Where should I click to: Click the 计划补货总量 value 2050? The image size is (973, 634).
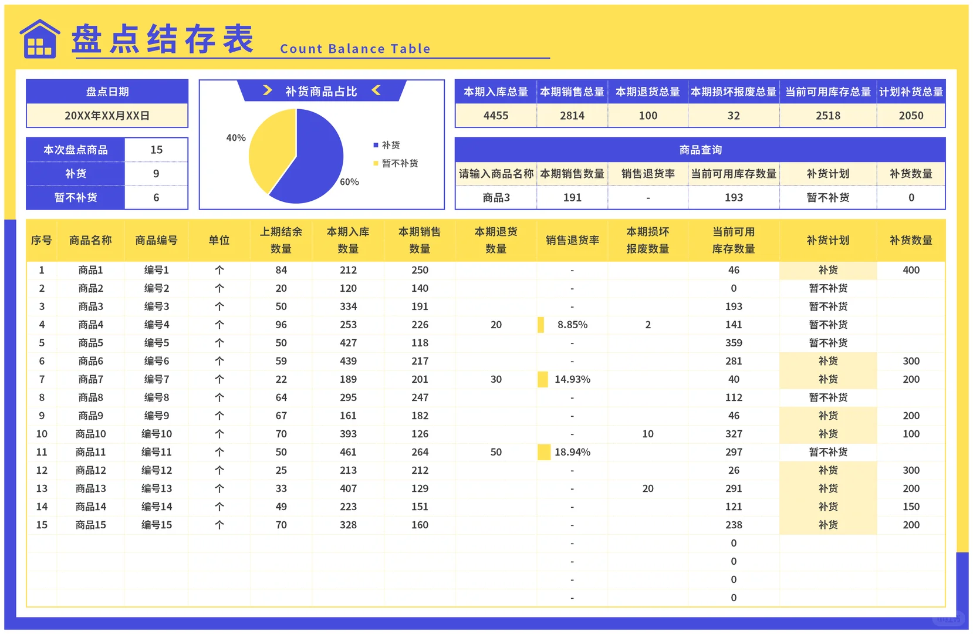coord(911,116)
